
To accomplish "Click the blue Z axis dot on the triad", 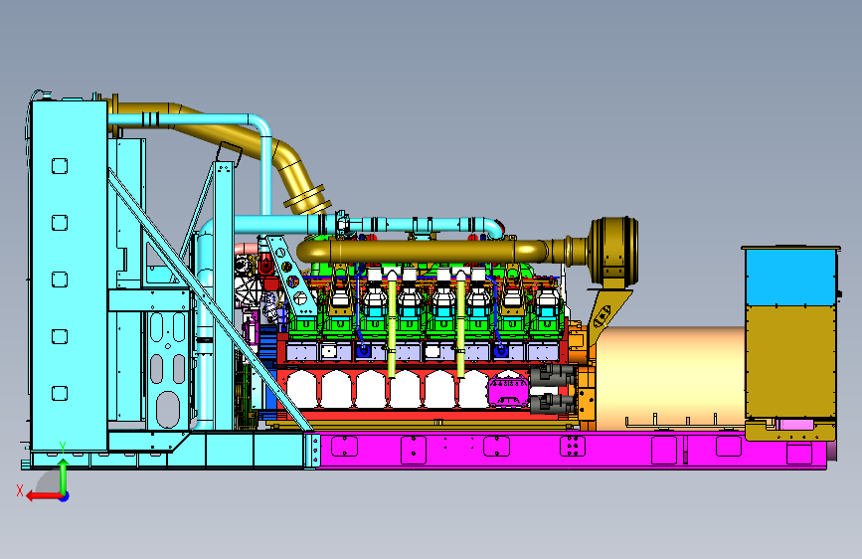I will pyautogui.click(x=65, y=496).
